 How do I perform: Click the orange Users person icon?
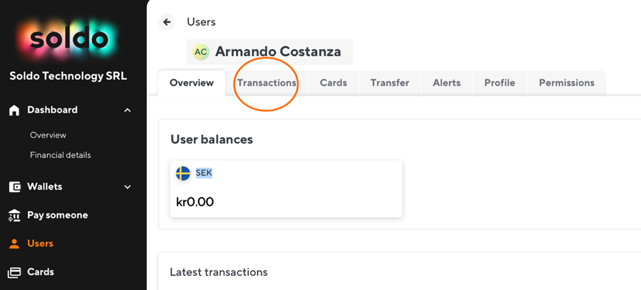(14, 243)
